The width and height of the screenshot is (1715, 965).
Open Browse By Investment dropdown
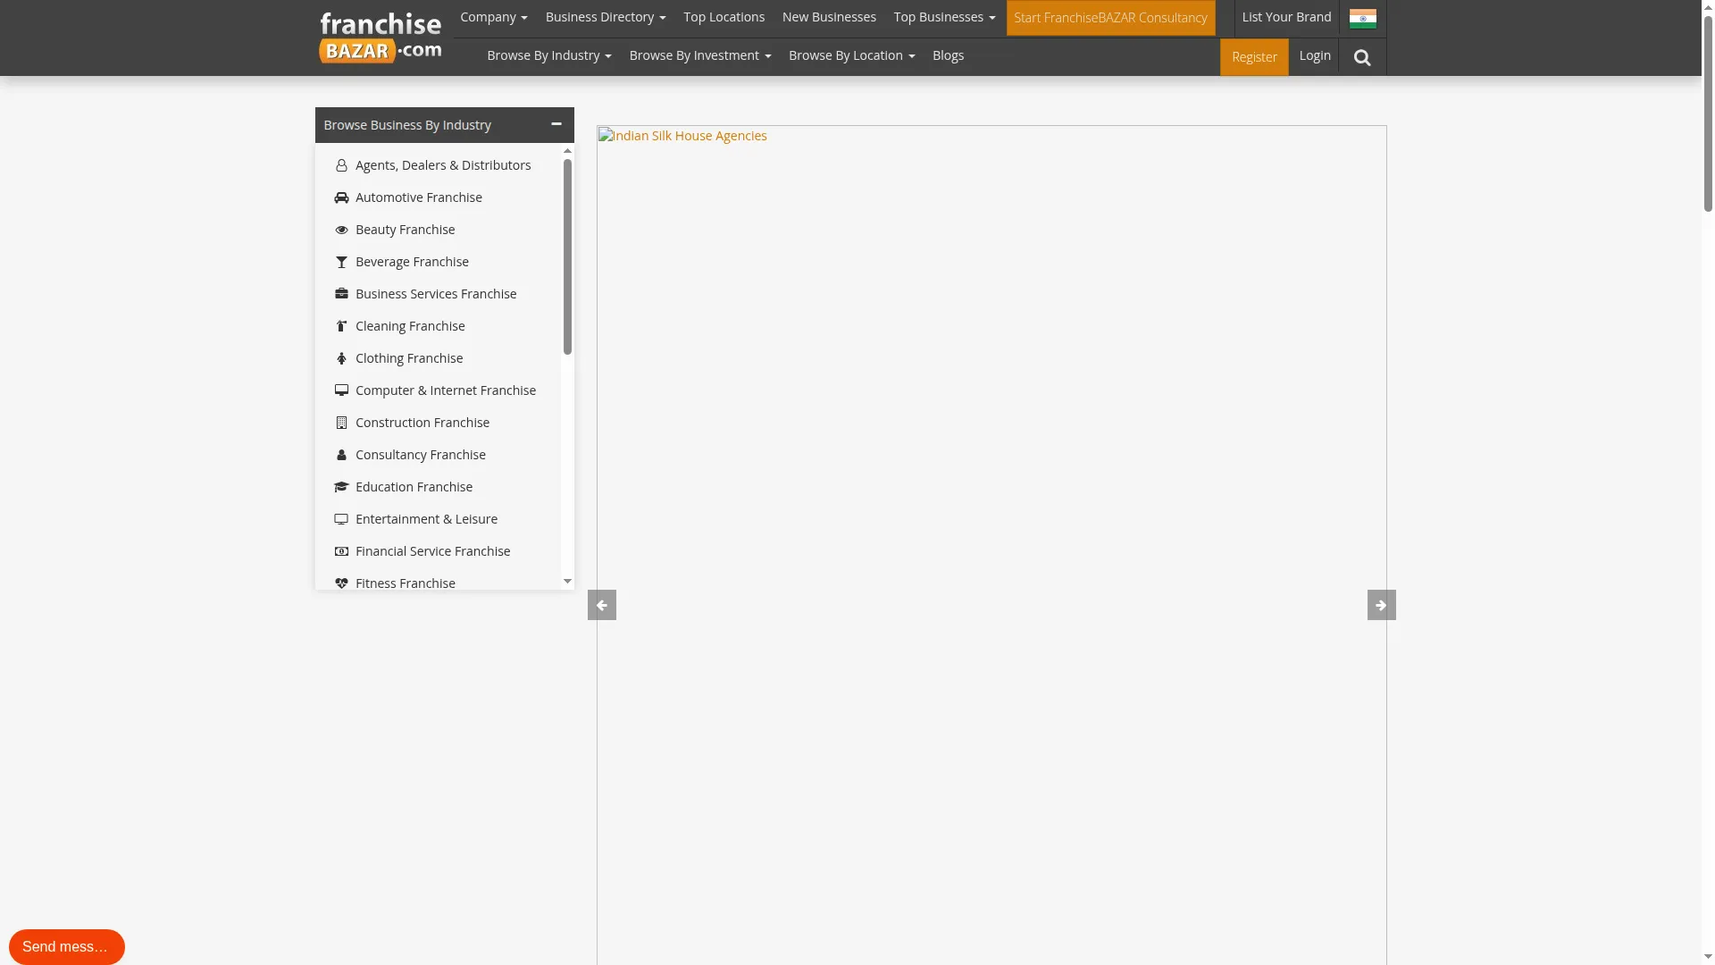click(700, 55)
